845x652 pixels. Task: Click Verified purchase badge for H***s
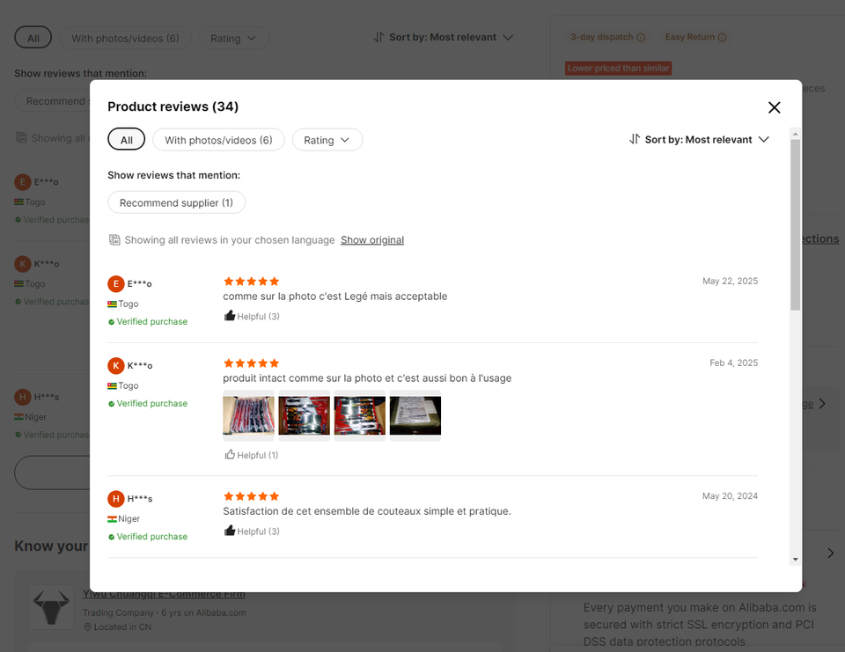pyautogui.click(x=148, y=537)
